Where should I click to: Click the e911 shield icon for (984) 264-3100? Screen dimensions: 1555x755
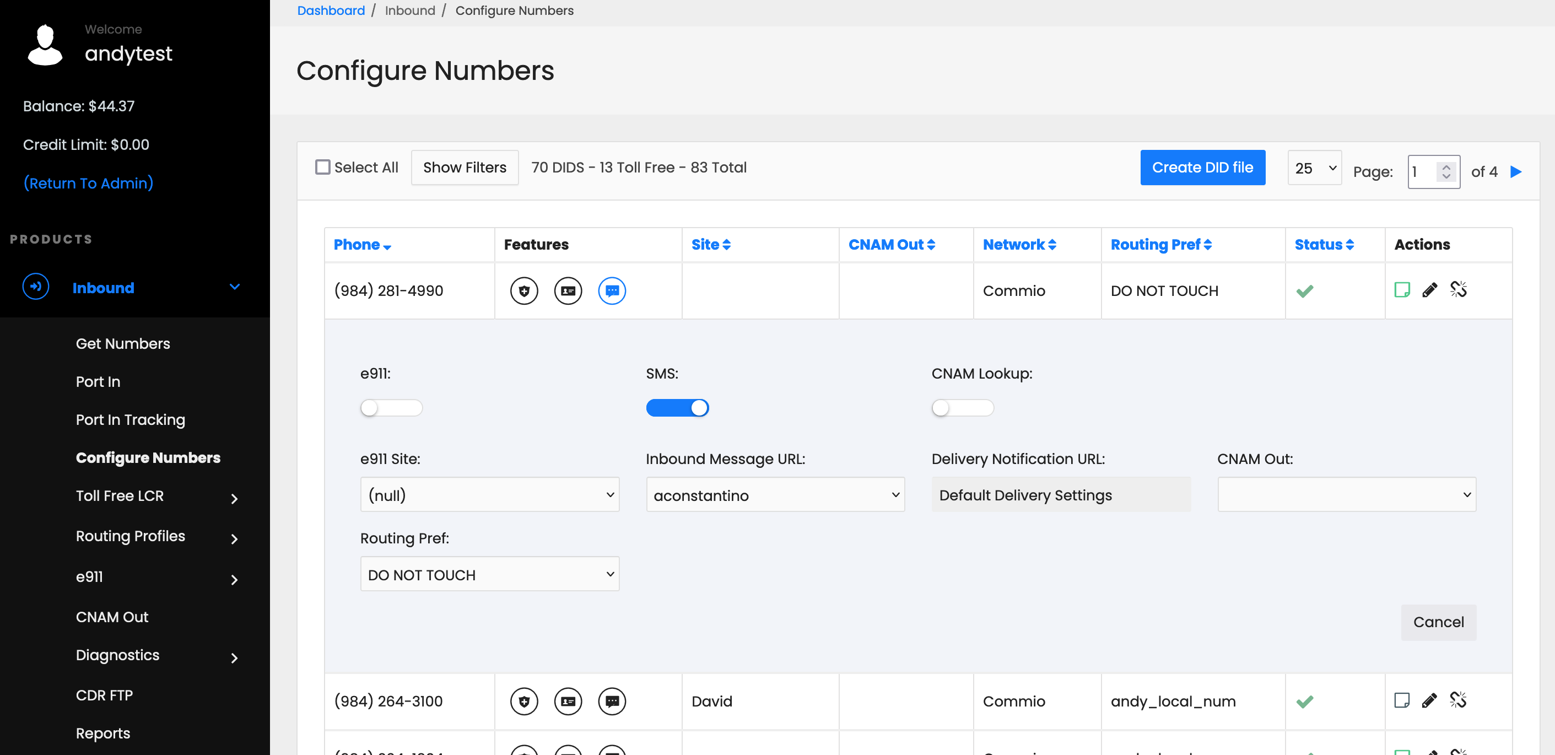pos(524,702)
